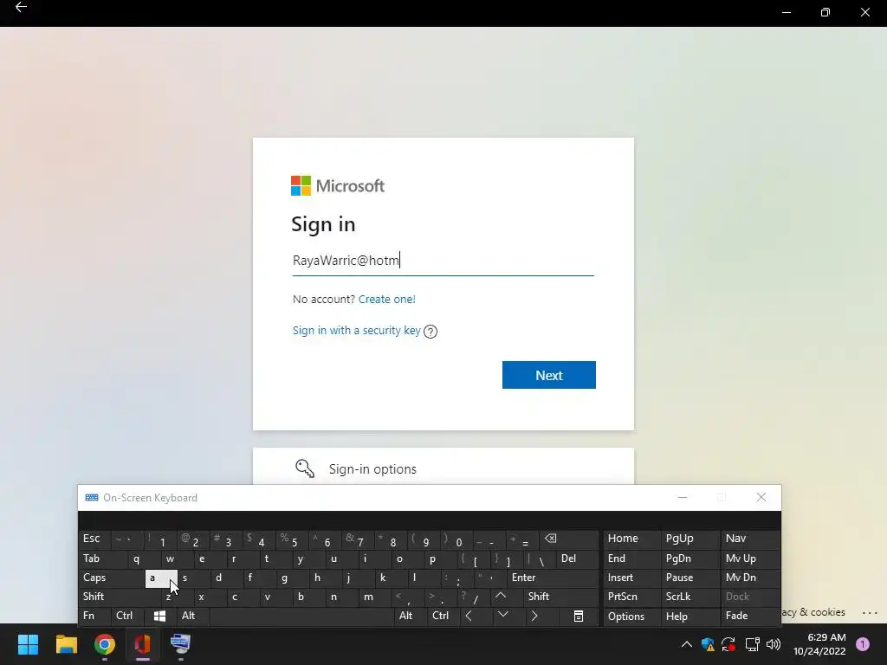Tap the Options key on keyboard
Image resolution: width=887 pixels, height=665 pixels.
click(x=631, y=616)
